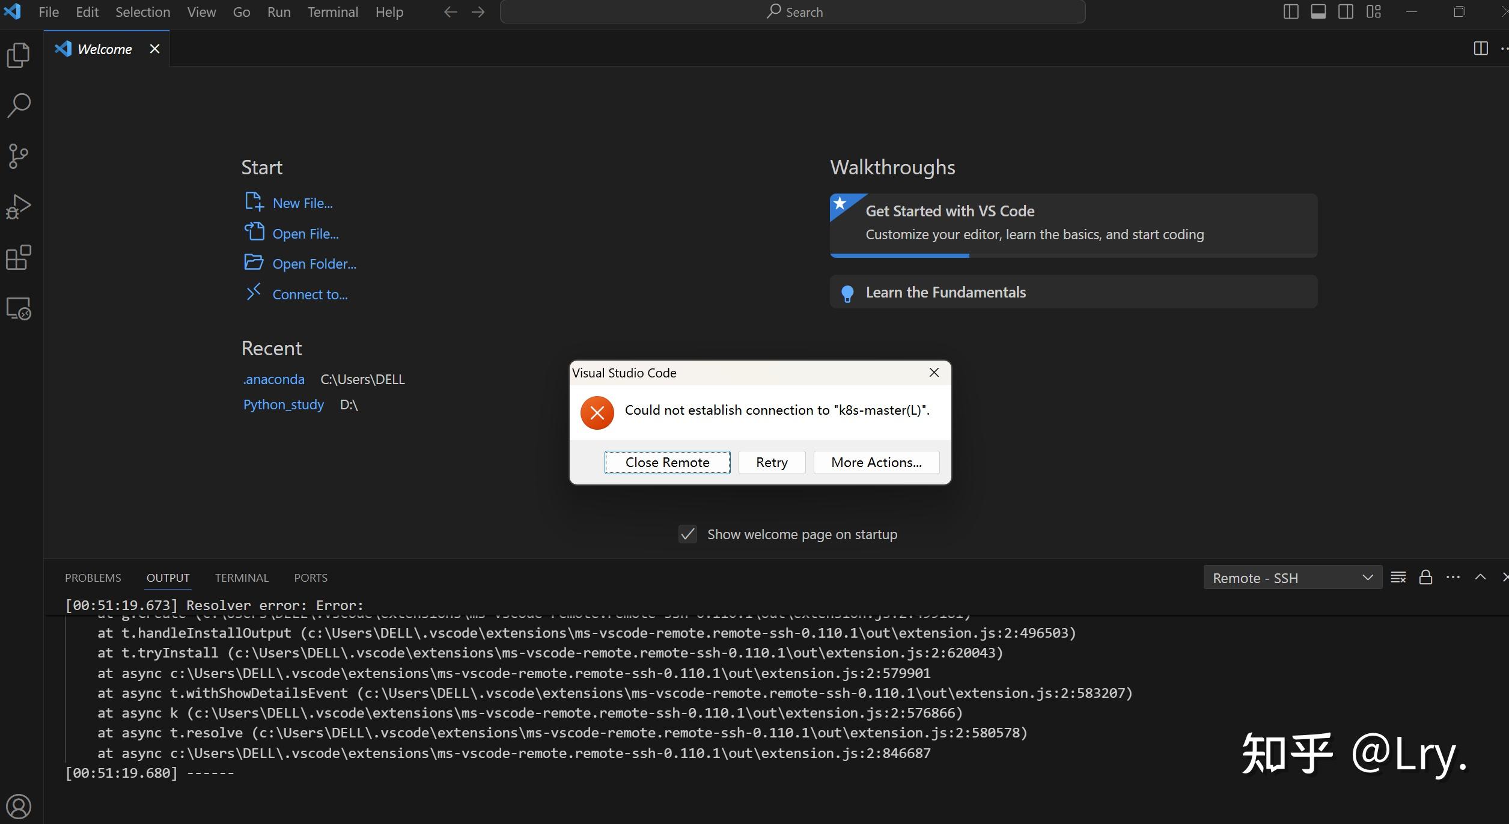Open the Remote Explorer view

point(19,308)
